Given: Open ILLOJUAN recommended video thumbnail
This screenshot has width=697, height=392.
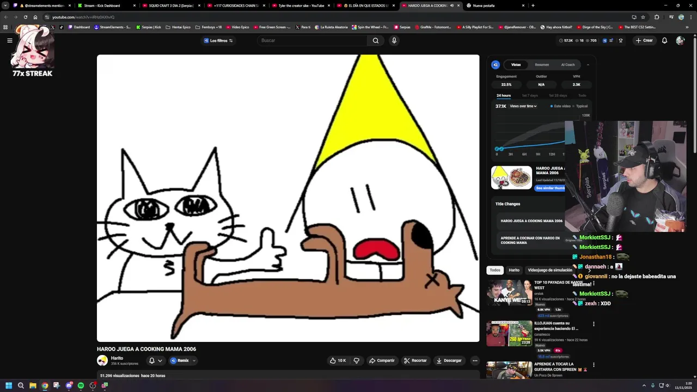Looking at the screenshot, I should tap(509, 333).
